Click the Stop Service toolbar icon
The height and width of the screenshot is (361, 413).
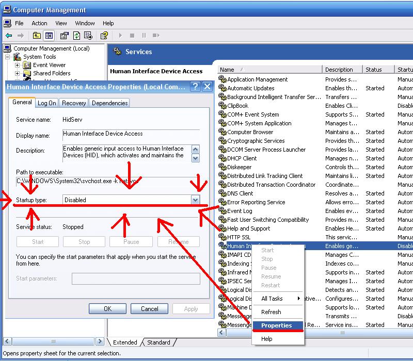[x=132, y=35]
